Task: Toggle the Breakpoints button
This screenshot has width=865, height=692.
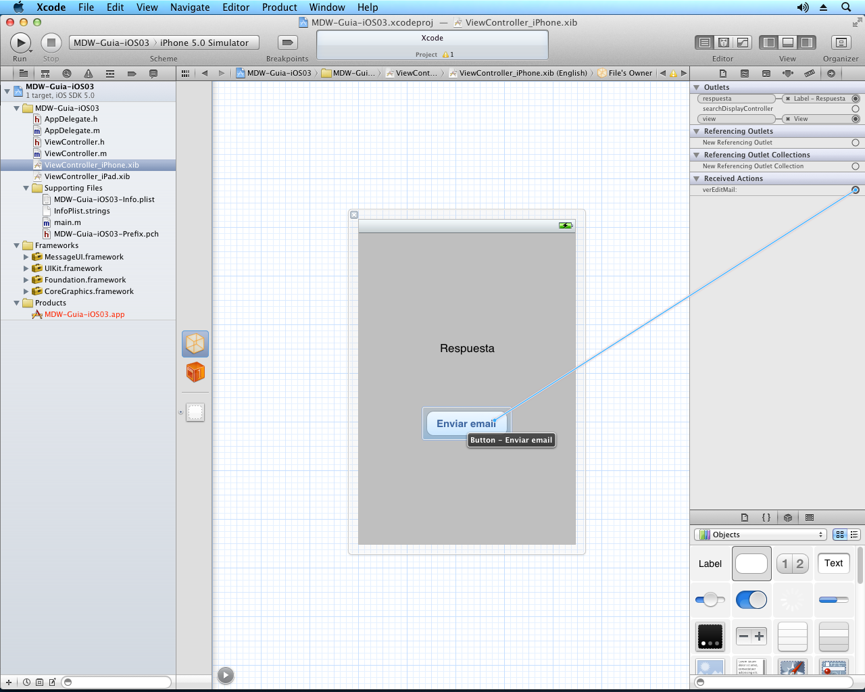Action: 287,43
